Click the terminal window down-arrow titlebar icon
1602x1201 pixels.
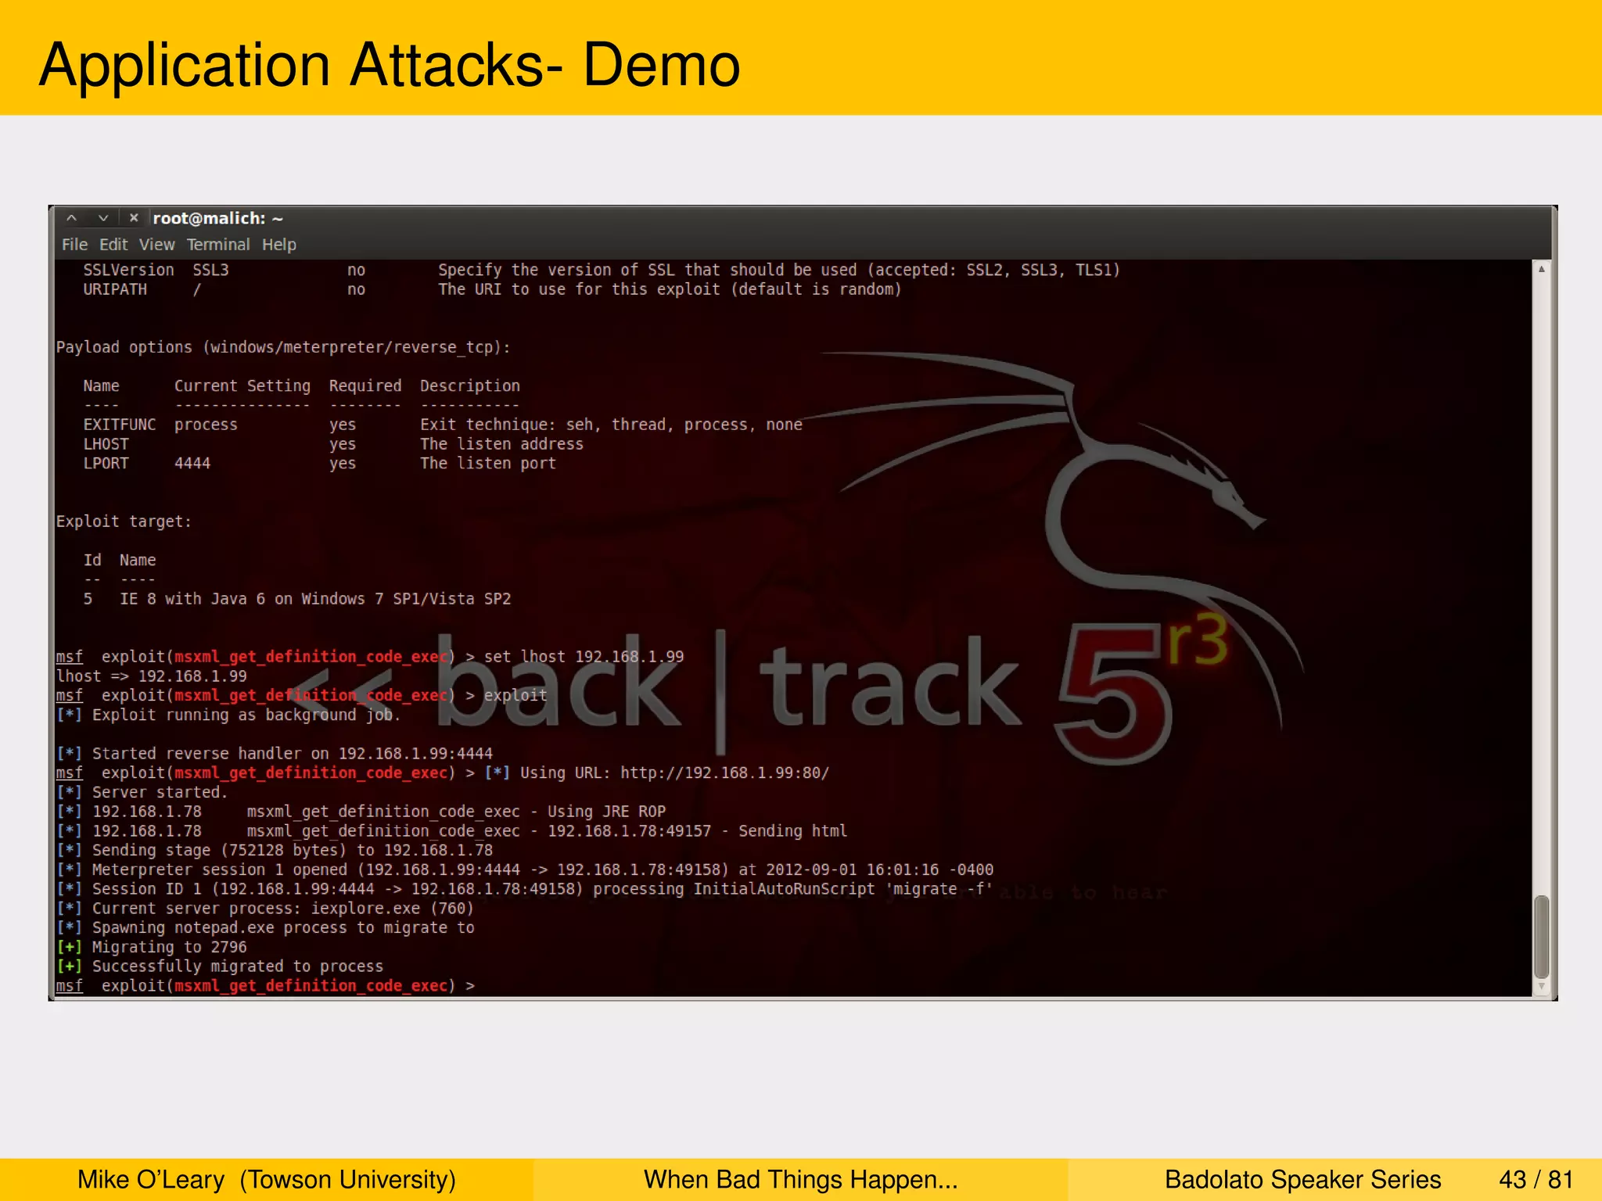click(102, 218)
